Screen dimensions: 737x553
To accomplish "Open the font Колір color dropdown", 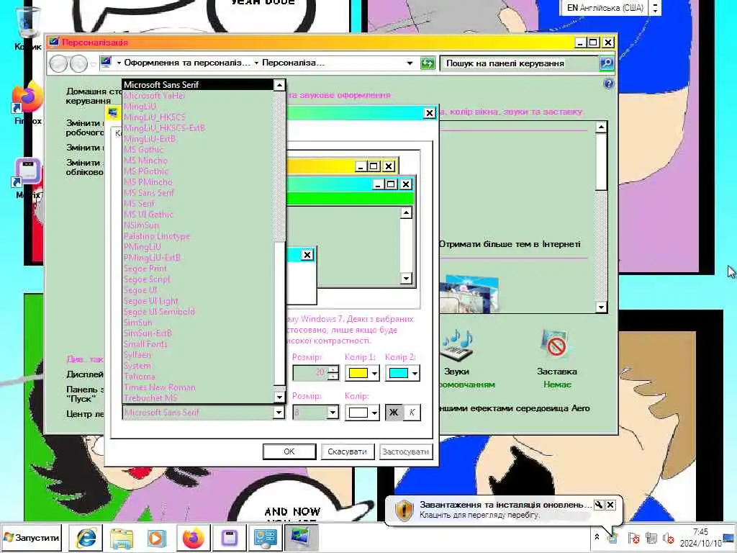I will (363, 413).
